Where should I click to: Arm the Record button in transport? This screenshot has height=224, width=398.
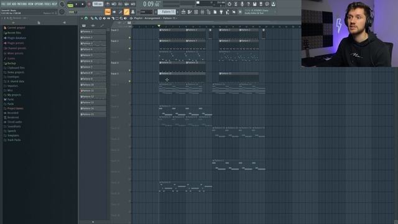point(89,4)
